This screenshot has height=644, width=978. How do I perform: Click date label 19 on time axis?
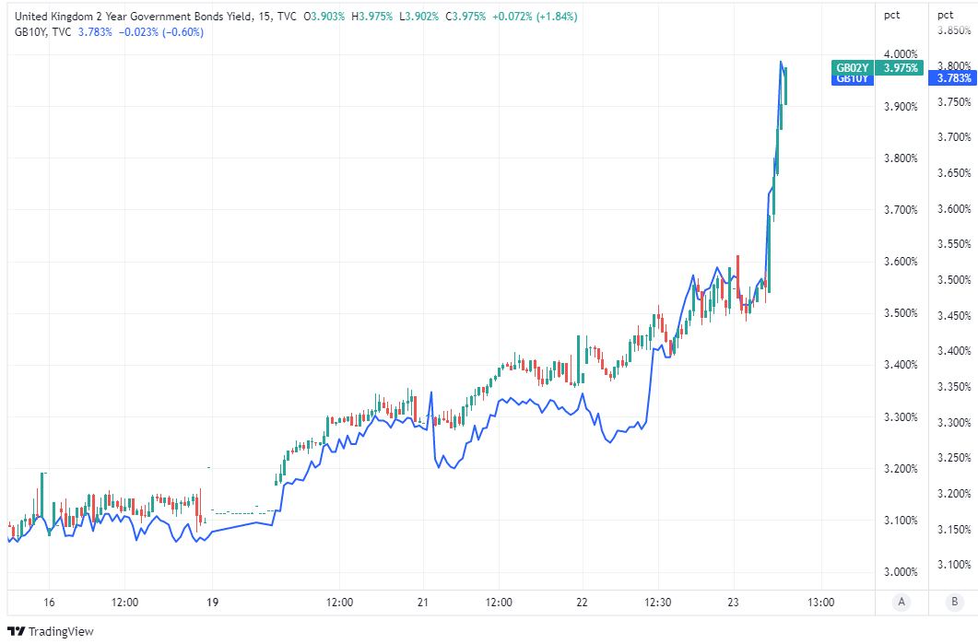coord(213,603)
